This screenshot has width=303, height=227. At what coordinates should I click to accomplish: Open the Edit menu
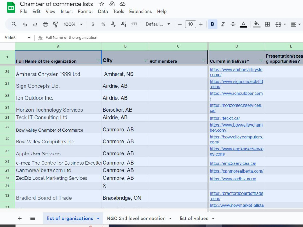[x=36, y=12]
